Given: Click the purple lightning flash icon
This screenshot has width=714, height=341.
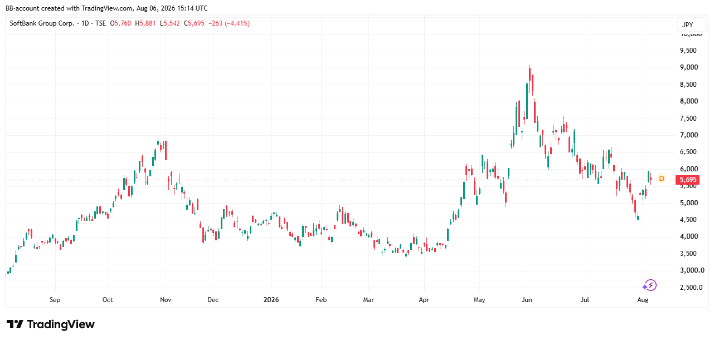Looking at the screenshot, I should [x=649, y=285].
